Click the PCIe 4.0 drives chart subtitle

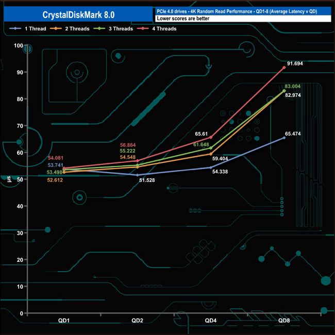(237, 11)
